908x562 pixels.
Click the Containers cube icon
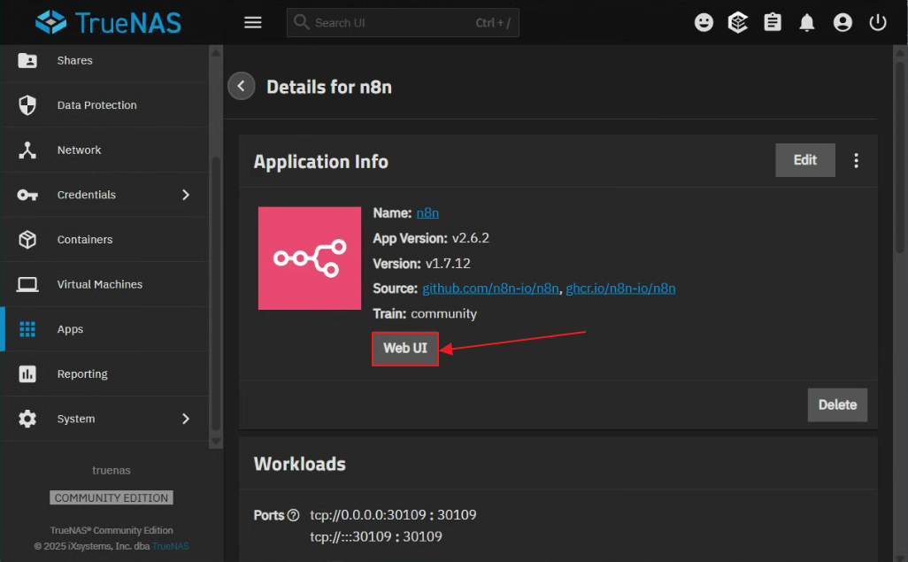point(27,239)
